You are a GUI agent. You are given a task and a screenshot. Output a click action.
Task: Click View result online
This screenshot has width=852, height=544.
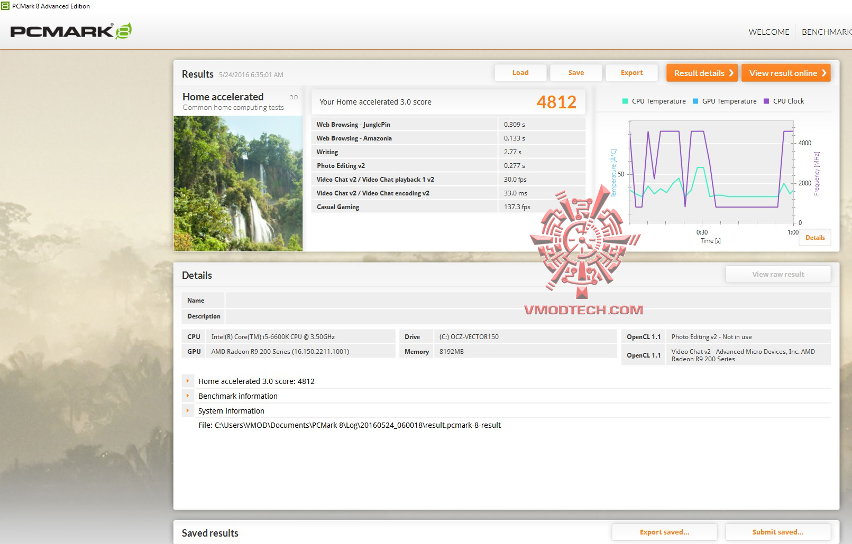coord(786,73)
